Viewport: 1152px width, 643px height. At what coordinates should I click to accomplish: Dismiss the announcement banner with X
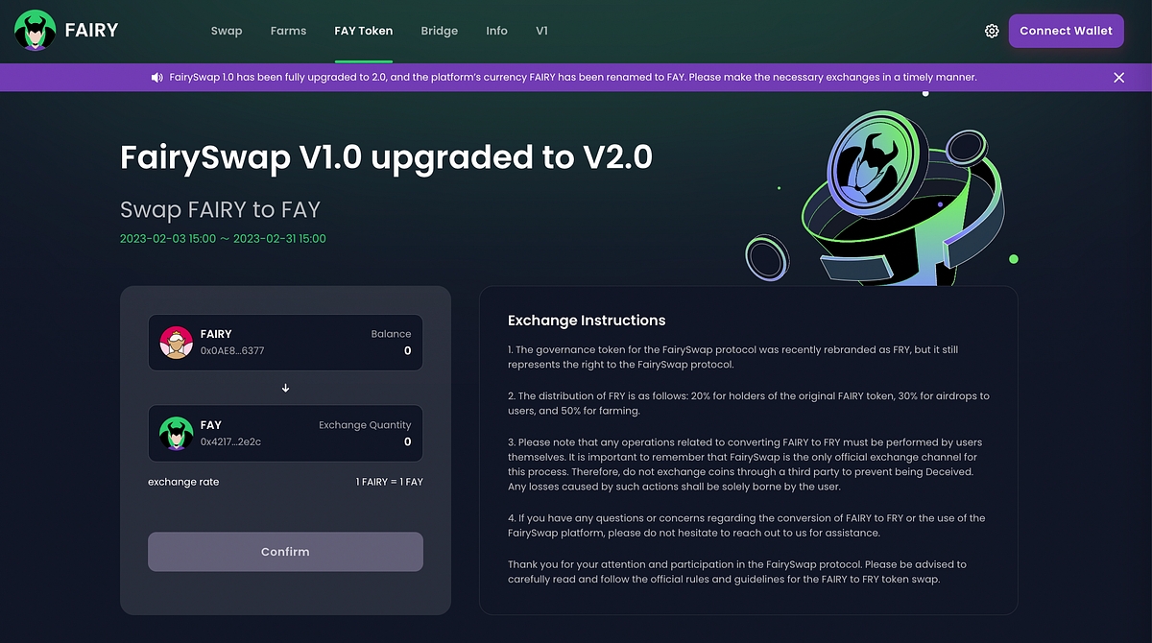(1118, 78)
